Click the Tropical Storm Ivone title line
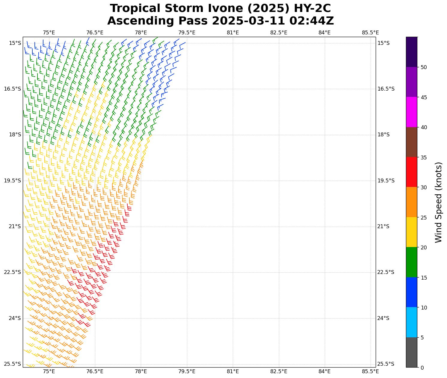Viewport: 447px width, 378px height. coord(220,8)
